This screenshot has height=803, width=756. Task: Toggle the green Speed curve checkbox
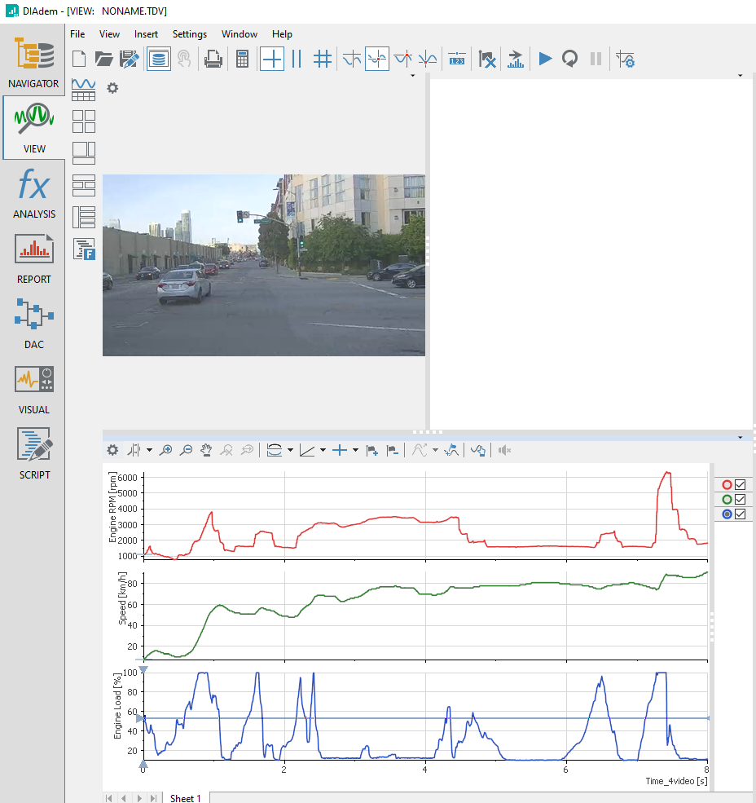click(x=741, y=499)
